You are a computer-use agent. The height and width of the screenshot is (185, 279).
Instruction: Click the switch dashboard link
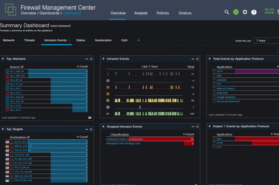coord(61,26)
